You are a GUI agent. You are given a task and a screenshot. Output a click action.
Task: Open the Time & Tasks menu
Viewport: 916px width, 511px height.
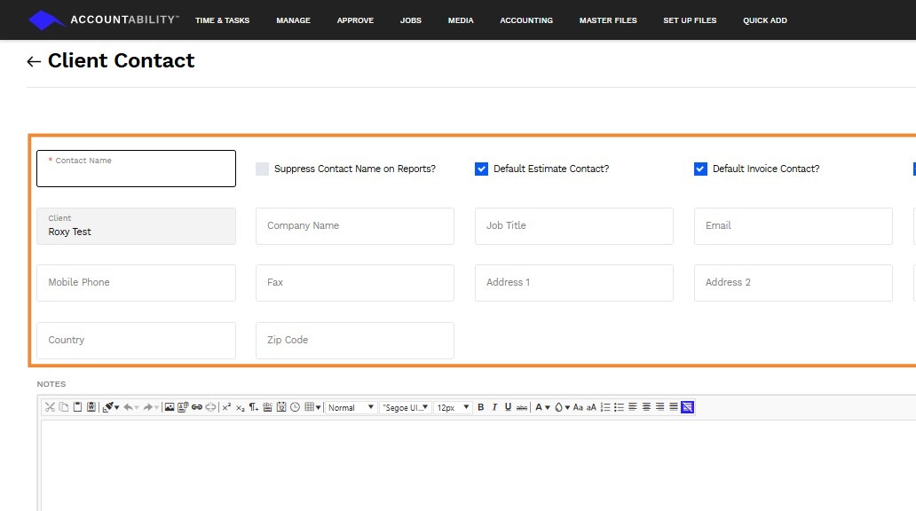pyautogui.click(x=222, y=20)
